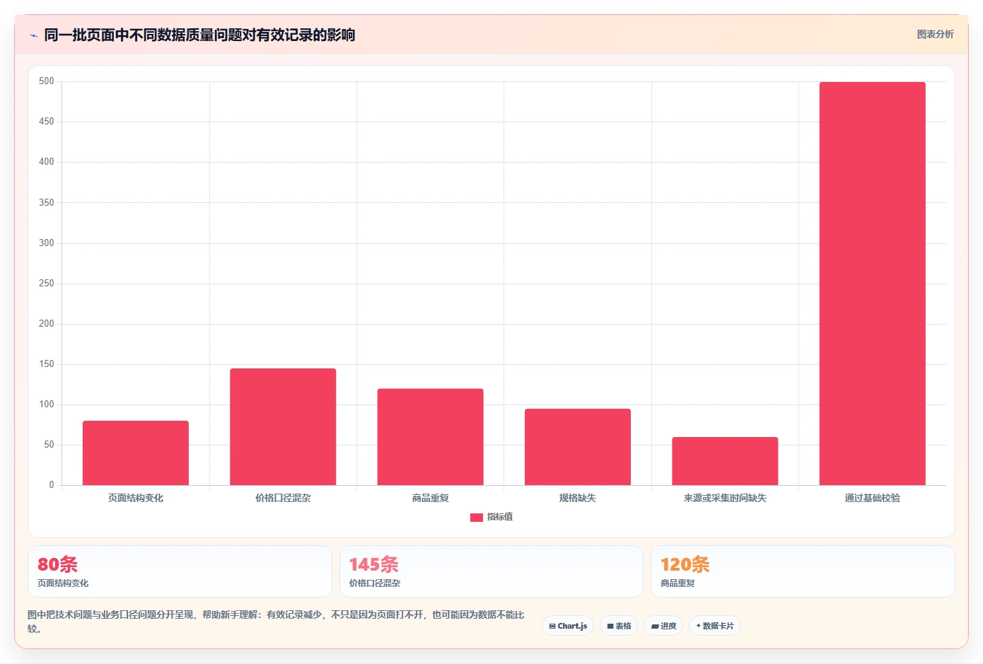Click the 商品重复 caption under 120条
This screenshot has width=983, height=664.
tap(677, 583)
